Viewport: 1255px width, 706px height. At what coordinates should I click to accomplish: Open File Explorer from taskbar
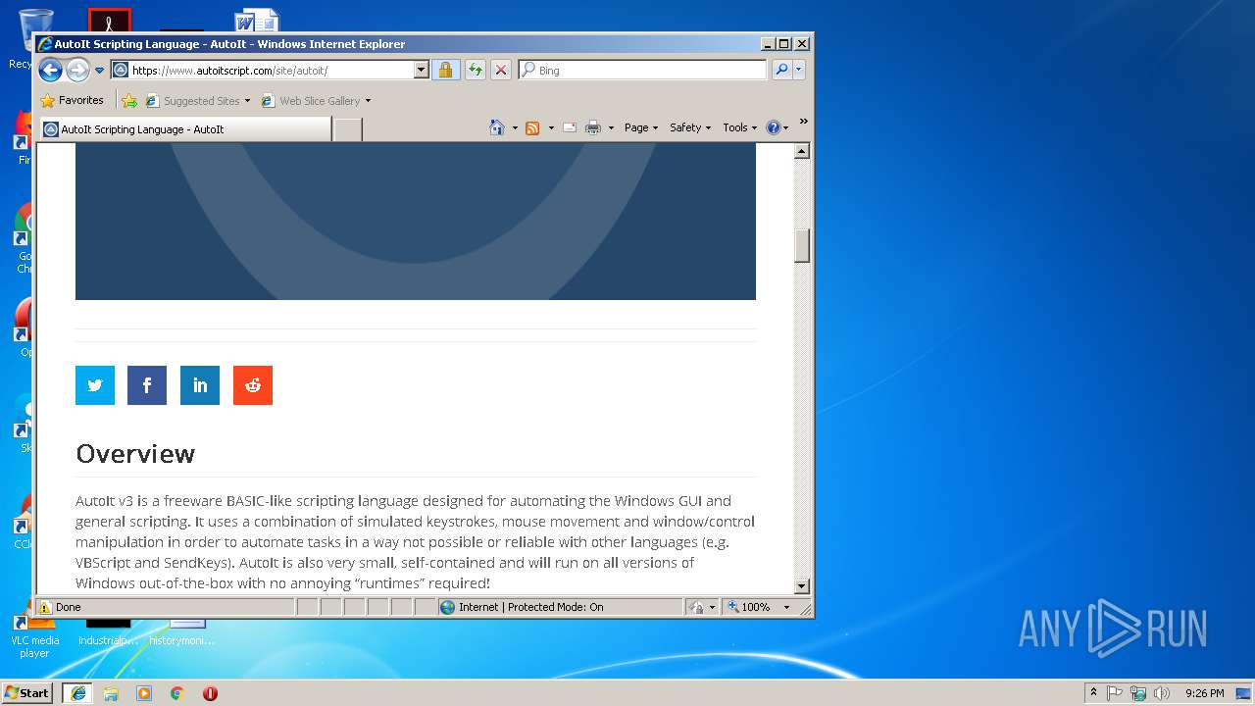tap(111, 693)
